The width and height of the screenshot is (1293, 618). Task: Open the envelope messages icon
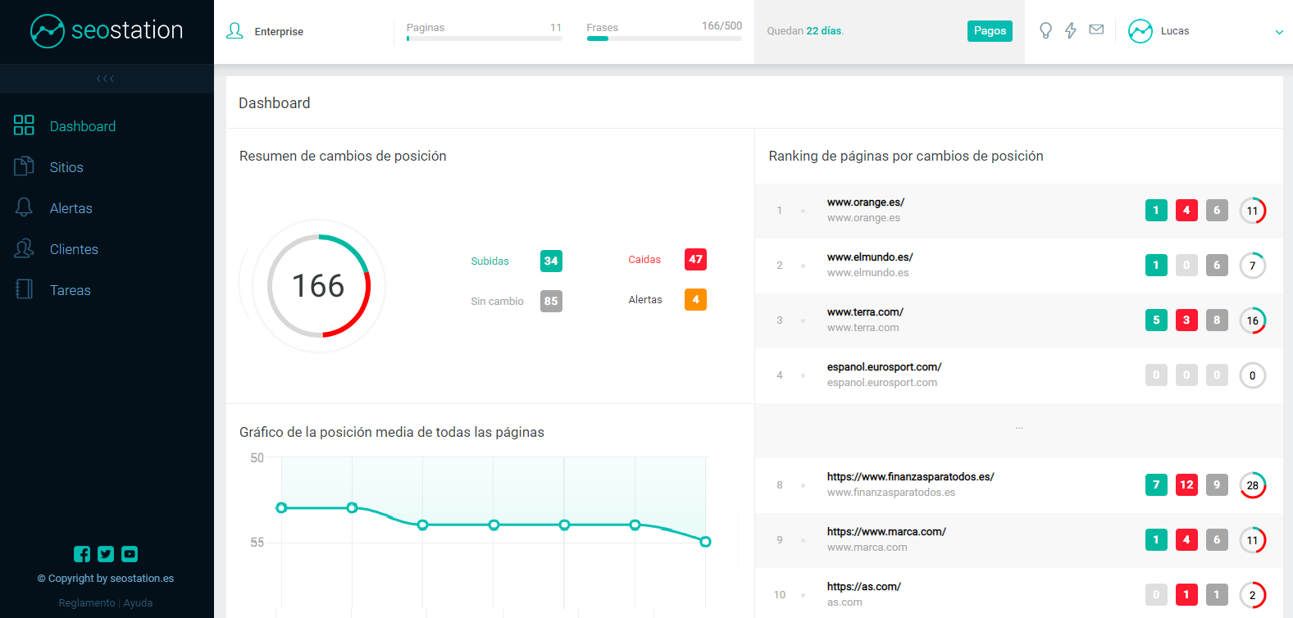(1096, 30)
